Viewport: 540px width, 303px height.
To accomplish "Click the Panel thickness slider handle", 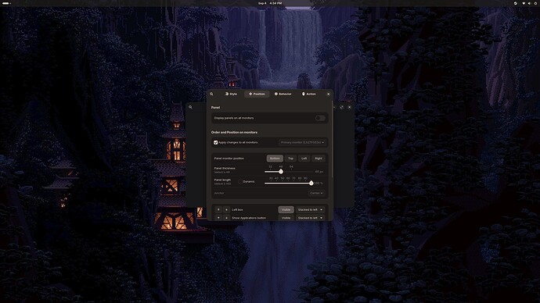I will coord(281,172).
